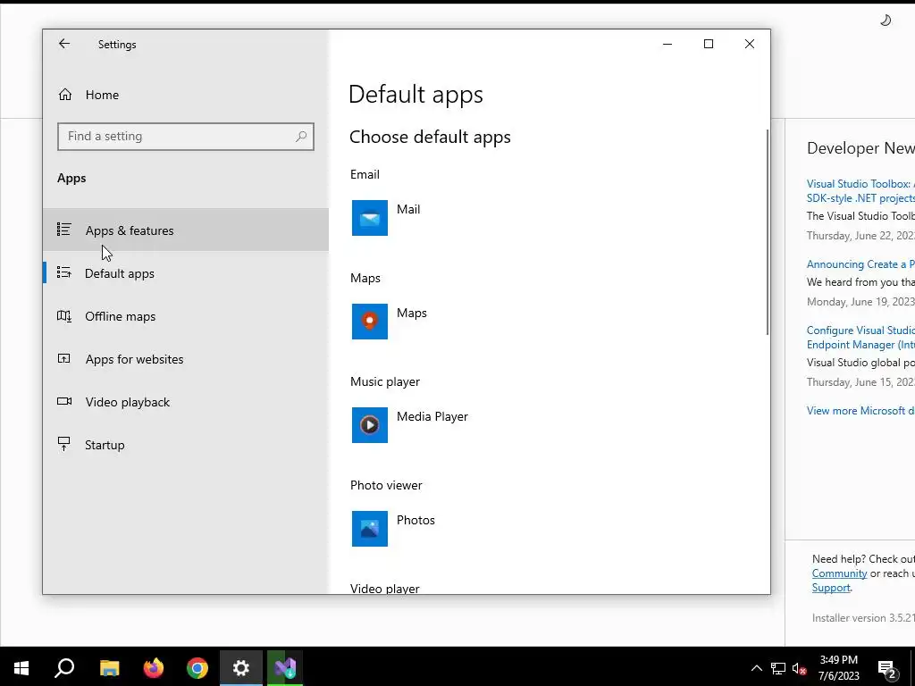Open Default apps page
915x686 pixels.
[186, 273]
